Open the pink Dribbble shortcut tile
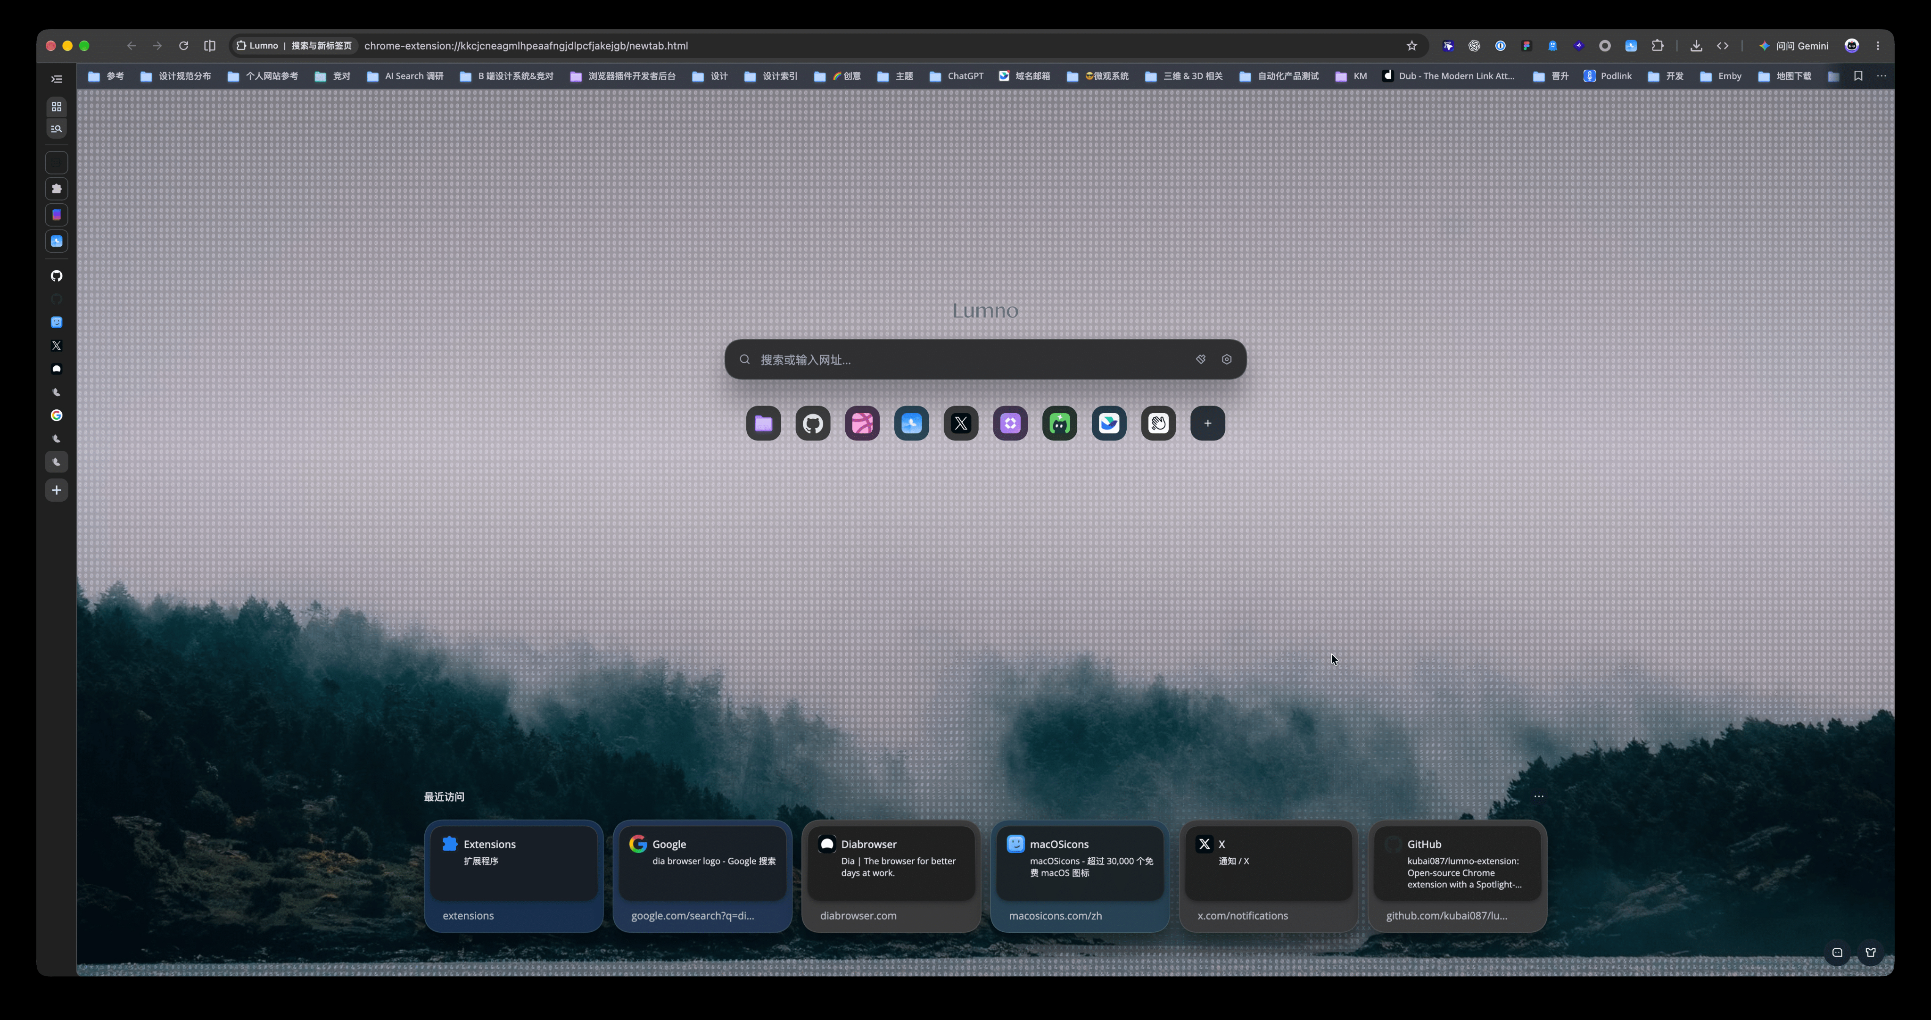Screen dimensions: 1931x1020 point(862,423)
